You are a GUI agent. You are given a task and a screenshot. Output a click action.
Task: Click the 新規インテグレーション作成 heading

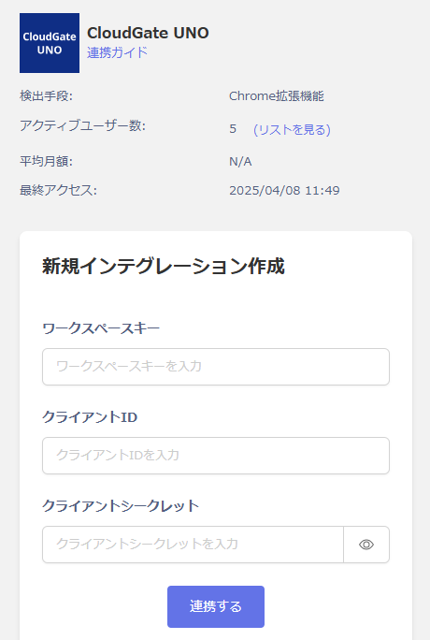164,266
